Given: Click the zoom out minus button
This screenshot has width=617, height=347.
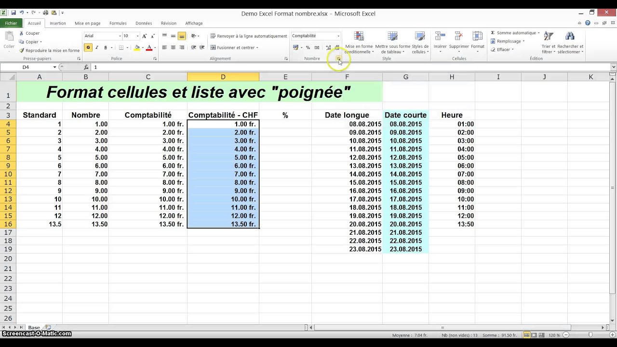Looking at the screenshot, I should [x=566, y=335].
